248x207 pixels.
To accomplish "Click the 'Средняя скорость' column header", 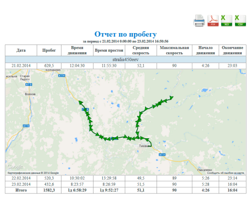I will (141, 50).
